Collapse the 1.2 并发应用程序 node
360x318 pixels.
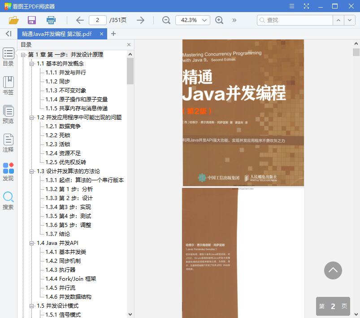[31, 118]
